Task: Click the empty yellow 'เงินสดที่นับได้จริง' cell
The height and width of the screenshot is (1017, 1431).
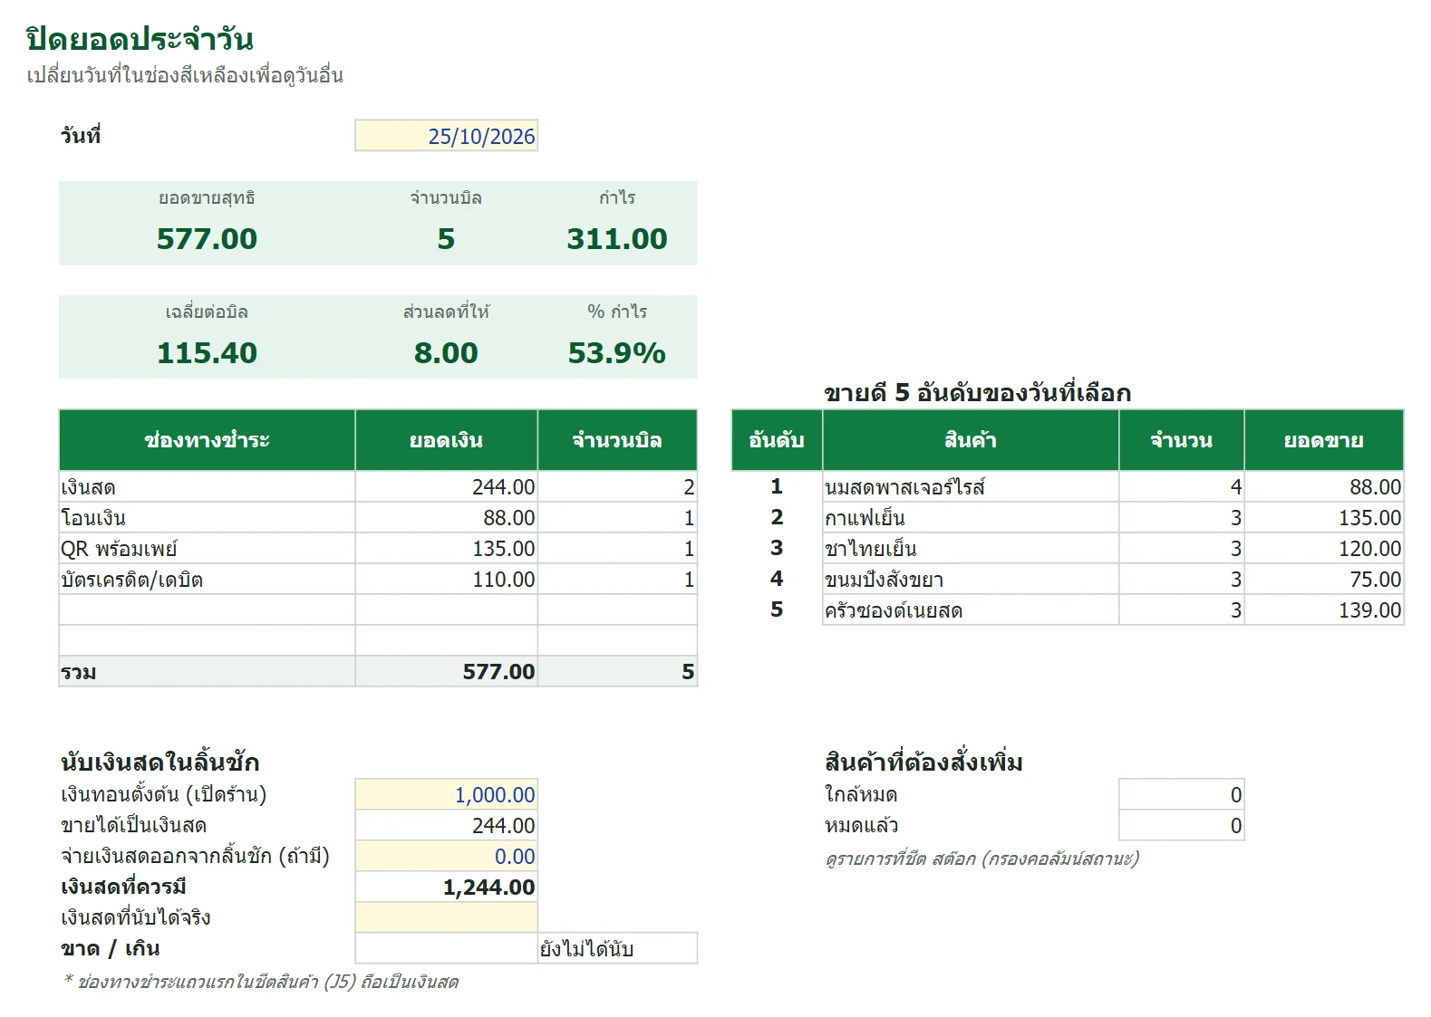Action: [446, 917]
